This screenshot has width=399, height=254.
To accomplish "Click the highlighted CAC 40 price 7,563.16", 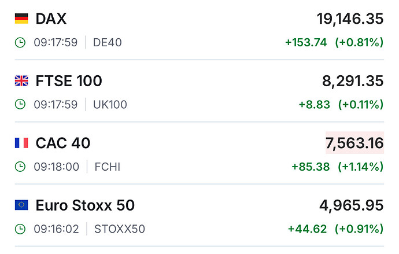I will [x=354, y=143].
